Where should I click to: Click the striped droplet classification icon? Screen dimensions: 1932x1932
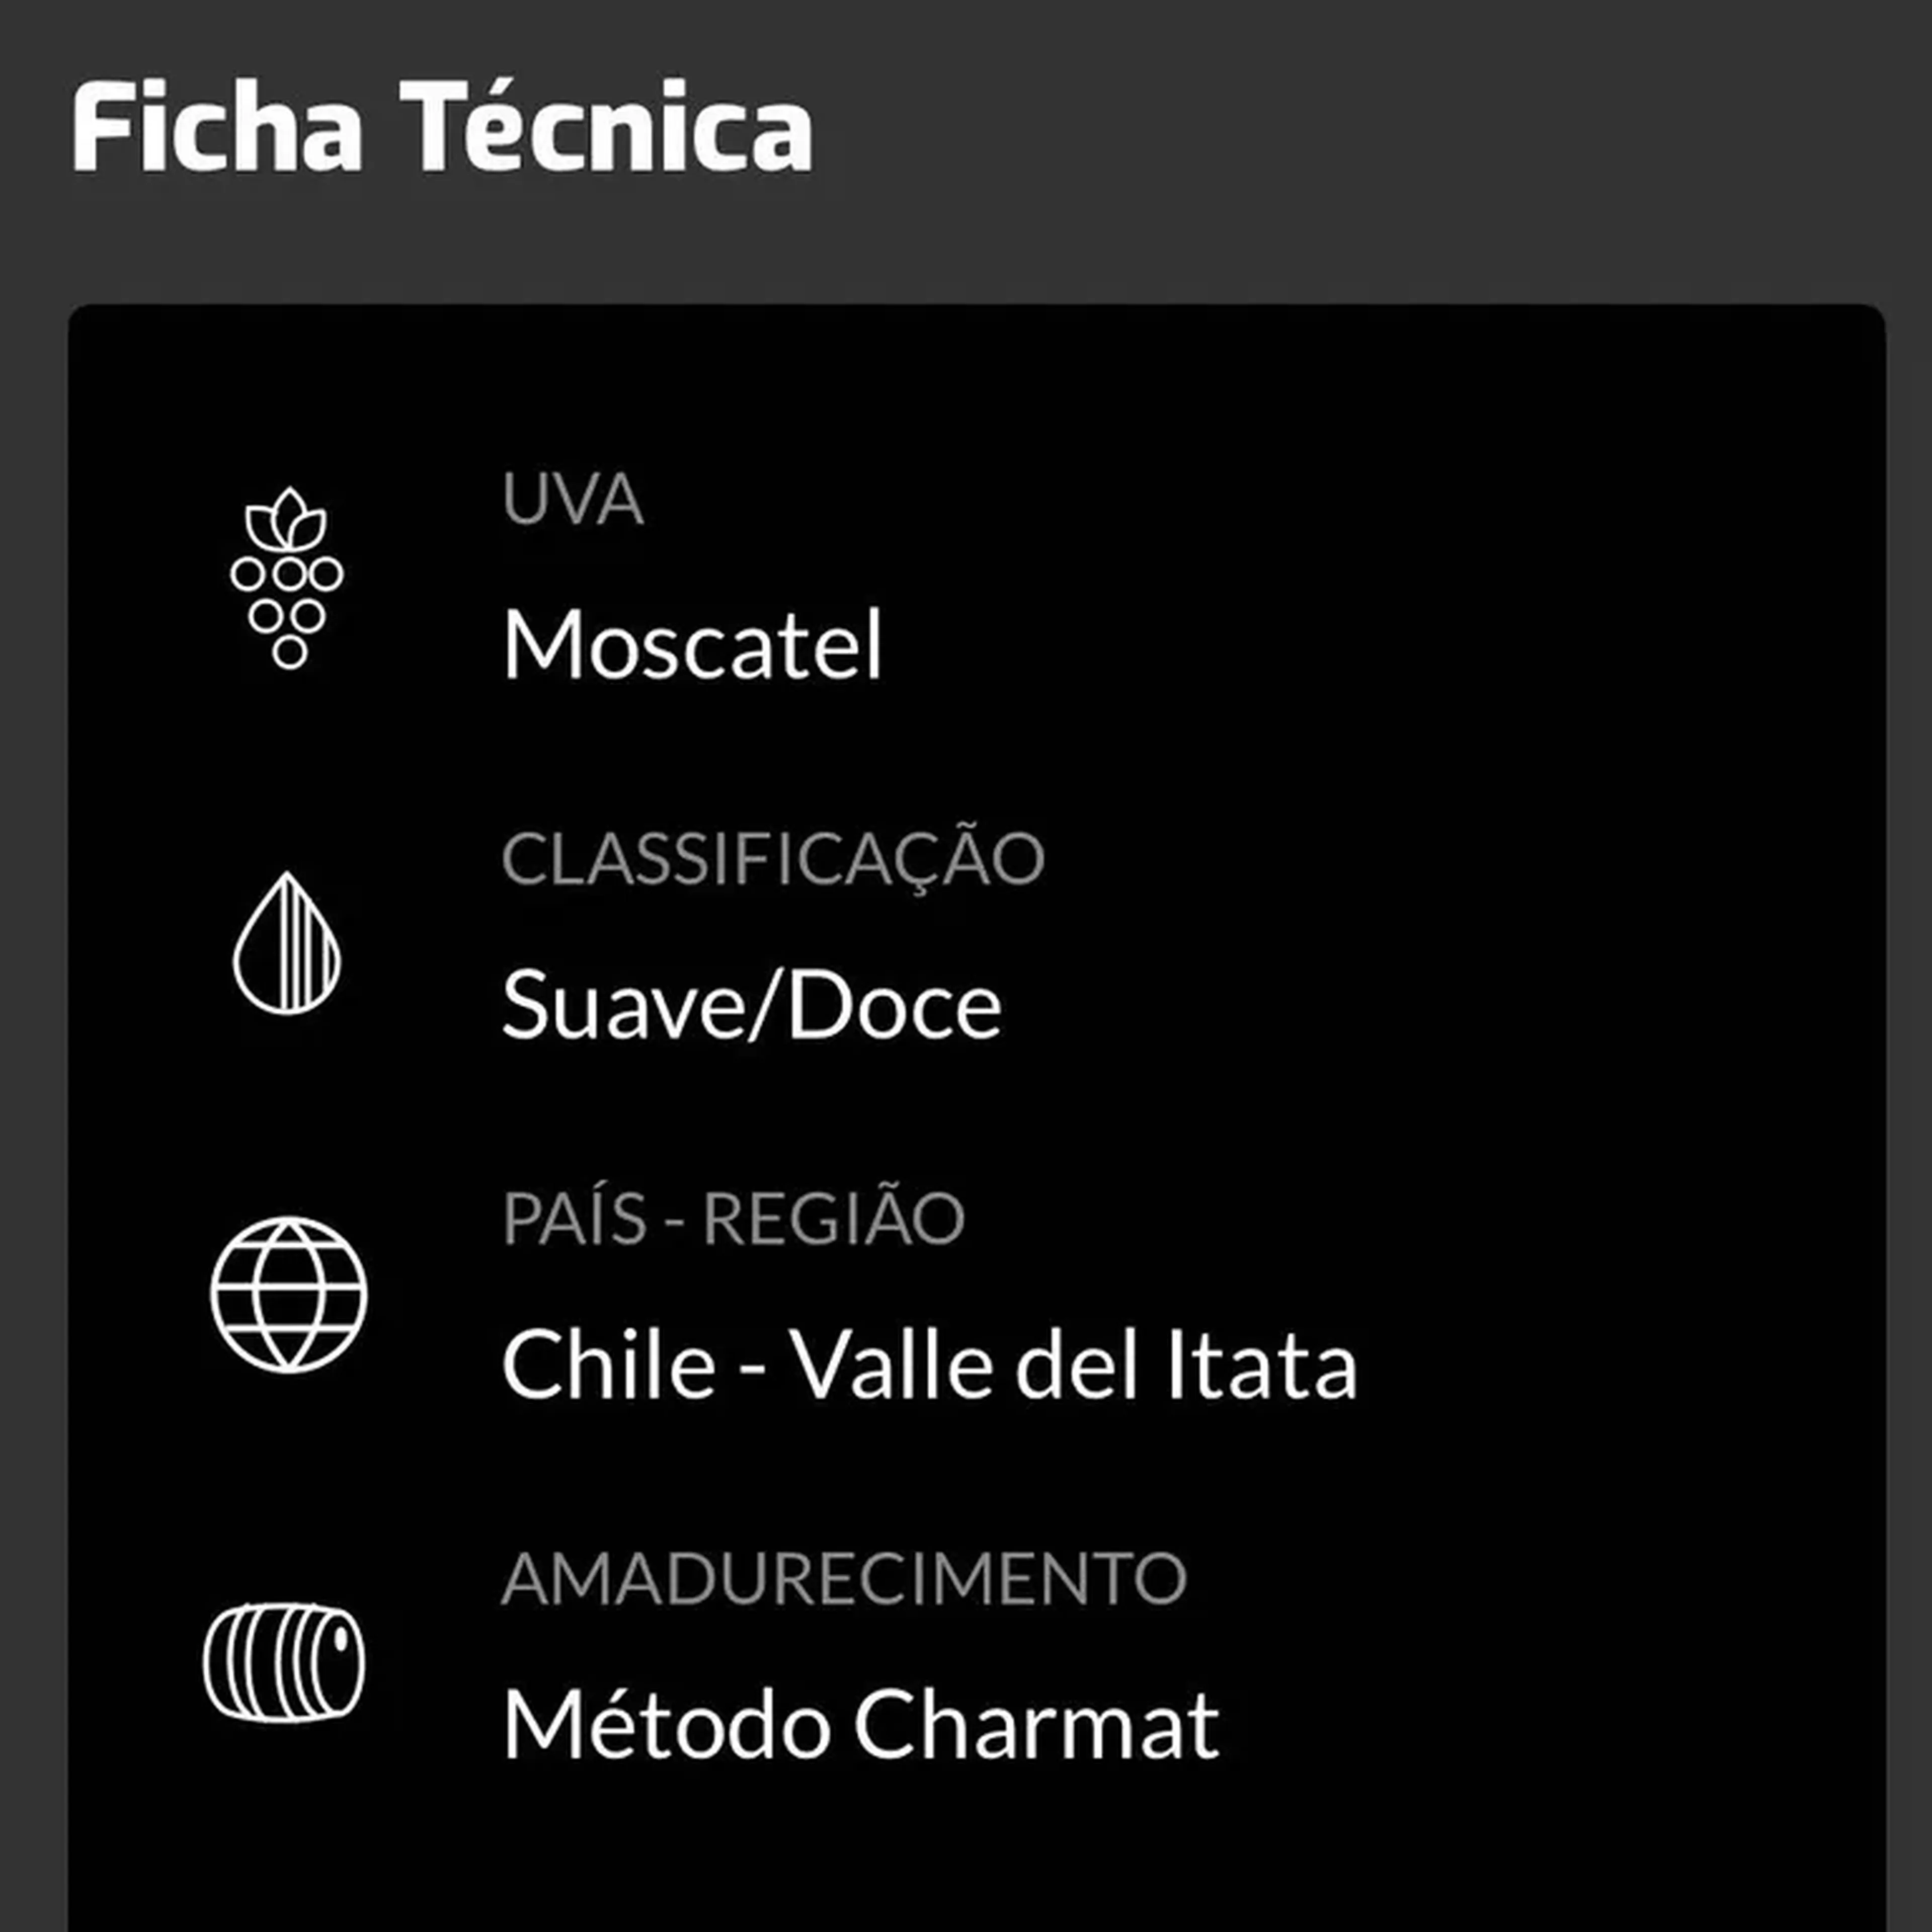287,944
